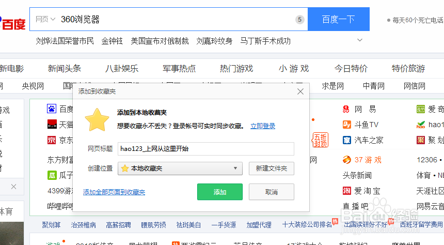The height and width of the screenshot is (245, 444).
Task: Click the yellow star favorites icon
Action: [97, 120]
